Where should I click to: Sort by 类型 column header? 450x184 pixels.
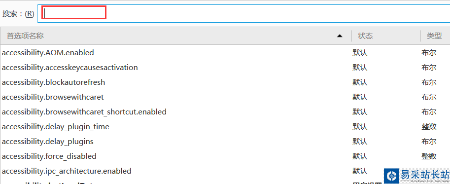pos(434,36)
